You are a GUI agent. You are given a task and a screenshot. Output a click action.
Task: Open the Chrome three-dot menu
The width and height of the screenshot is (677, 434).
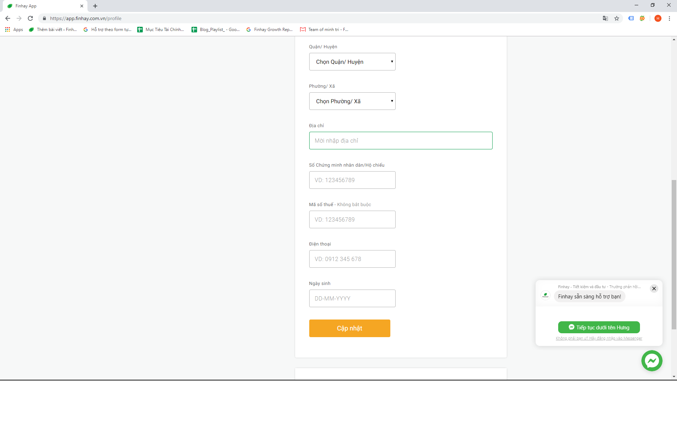[x=669, y=18]
